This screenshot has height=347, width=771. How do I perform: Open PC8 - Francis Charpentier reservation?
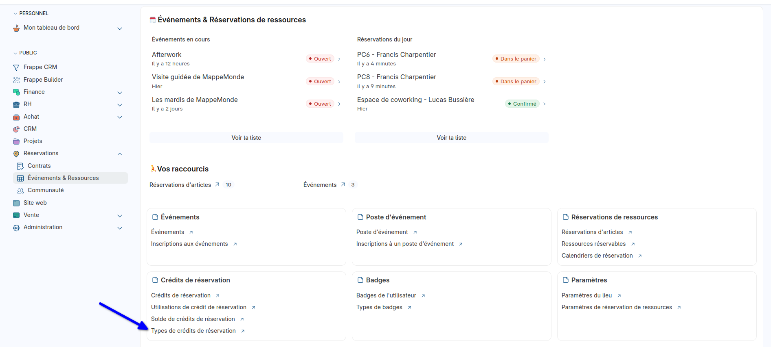(x=452, y=81)
